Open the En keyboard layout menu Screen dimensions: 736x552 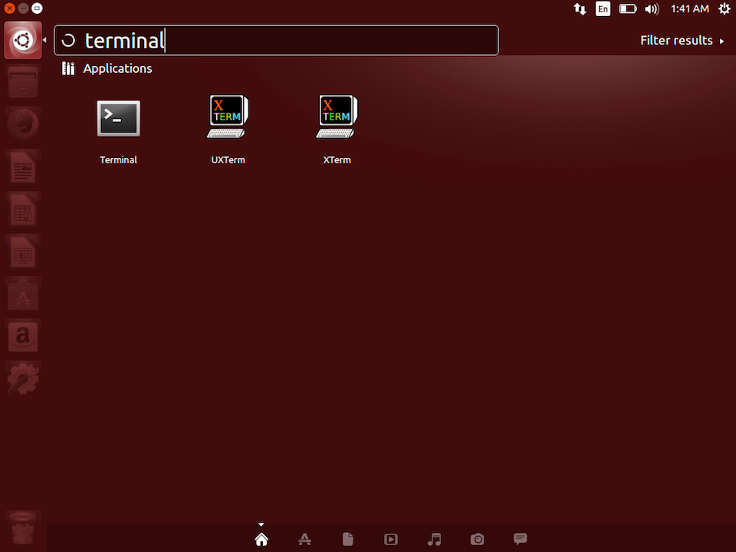603,9
